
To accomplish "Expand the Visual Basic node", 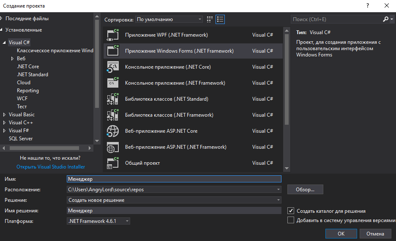I will [4, 115].
